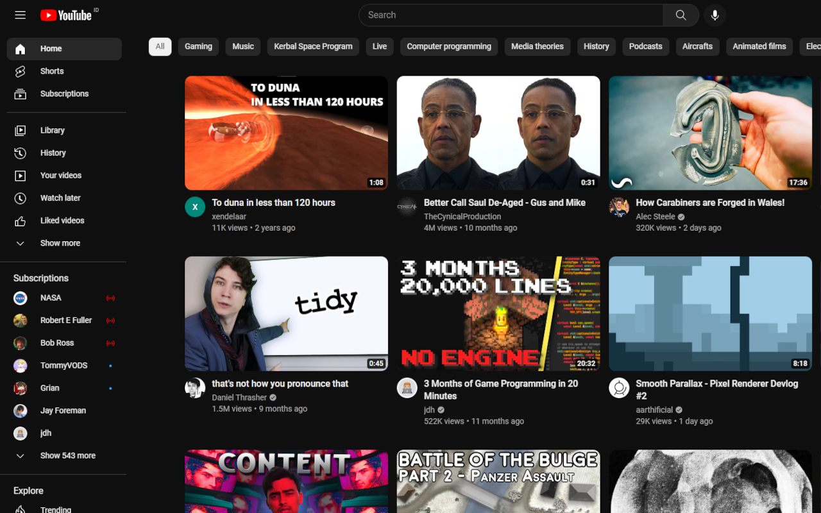Play 3 Months 20,000 Lines thumbnail

[x=498, y=314]
